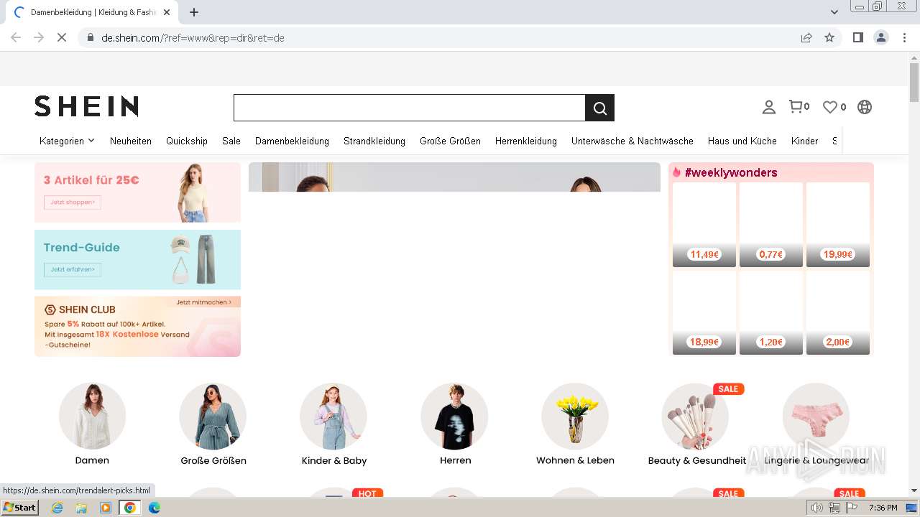Click the browser address bar URL
This screenshot has width=920, height=517.
(x=193, y=37)
